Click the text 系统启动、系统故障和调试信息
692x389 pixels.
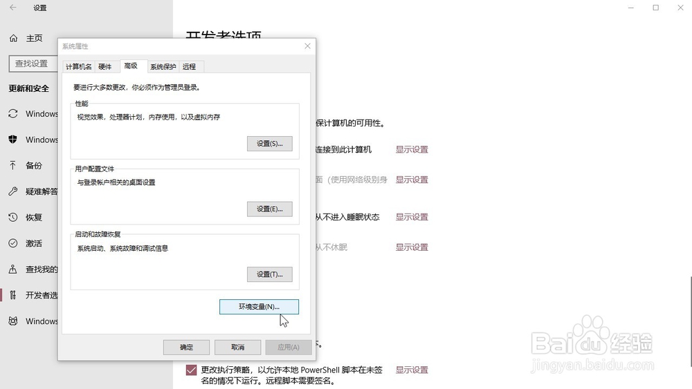(x=122, y=248)
